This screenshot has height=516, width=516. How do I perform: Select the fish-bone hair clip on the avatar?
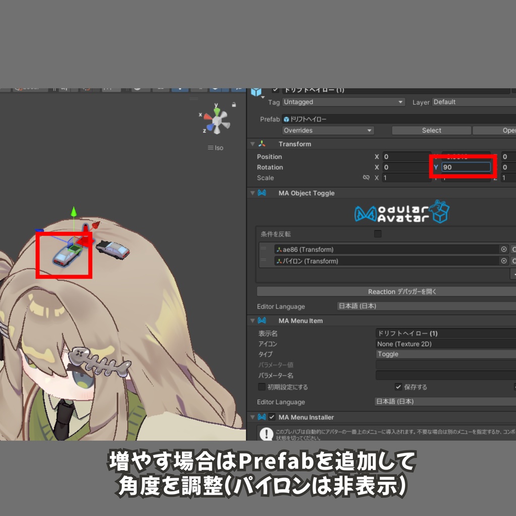click(99, 361)
